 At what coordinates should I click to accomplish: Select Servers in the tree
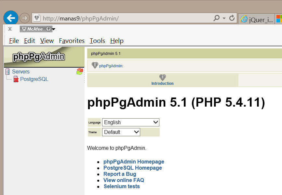21,71
